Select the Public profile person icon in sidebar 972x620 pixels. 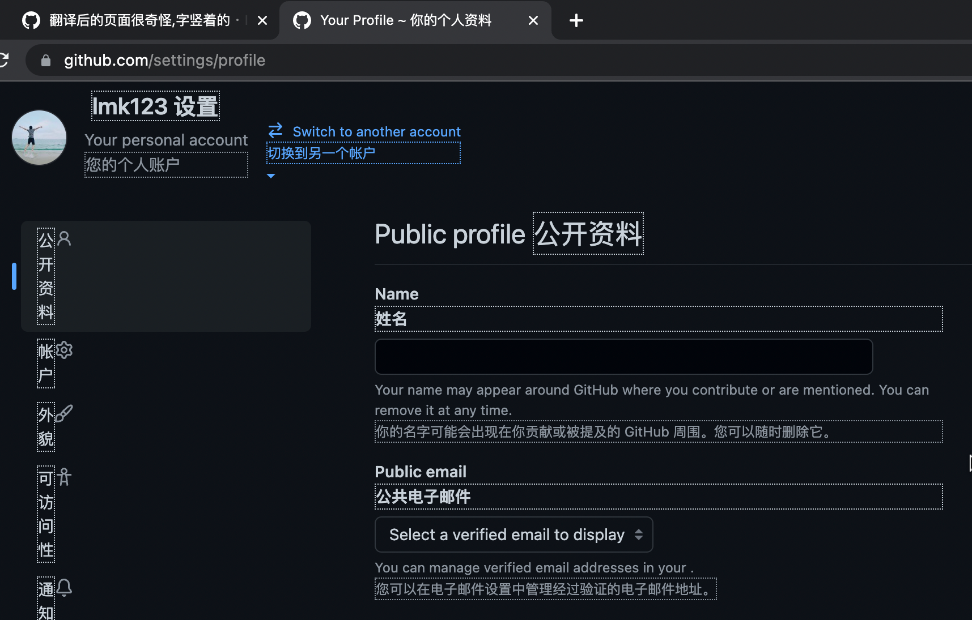[x=64, y=238]
